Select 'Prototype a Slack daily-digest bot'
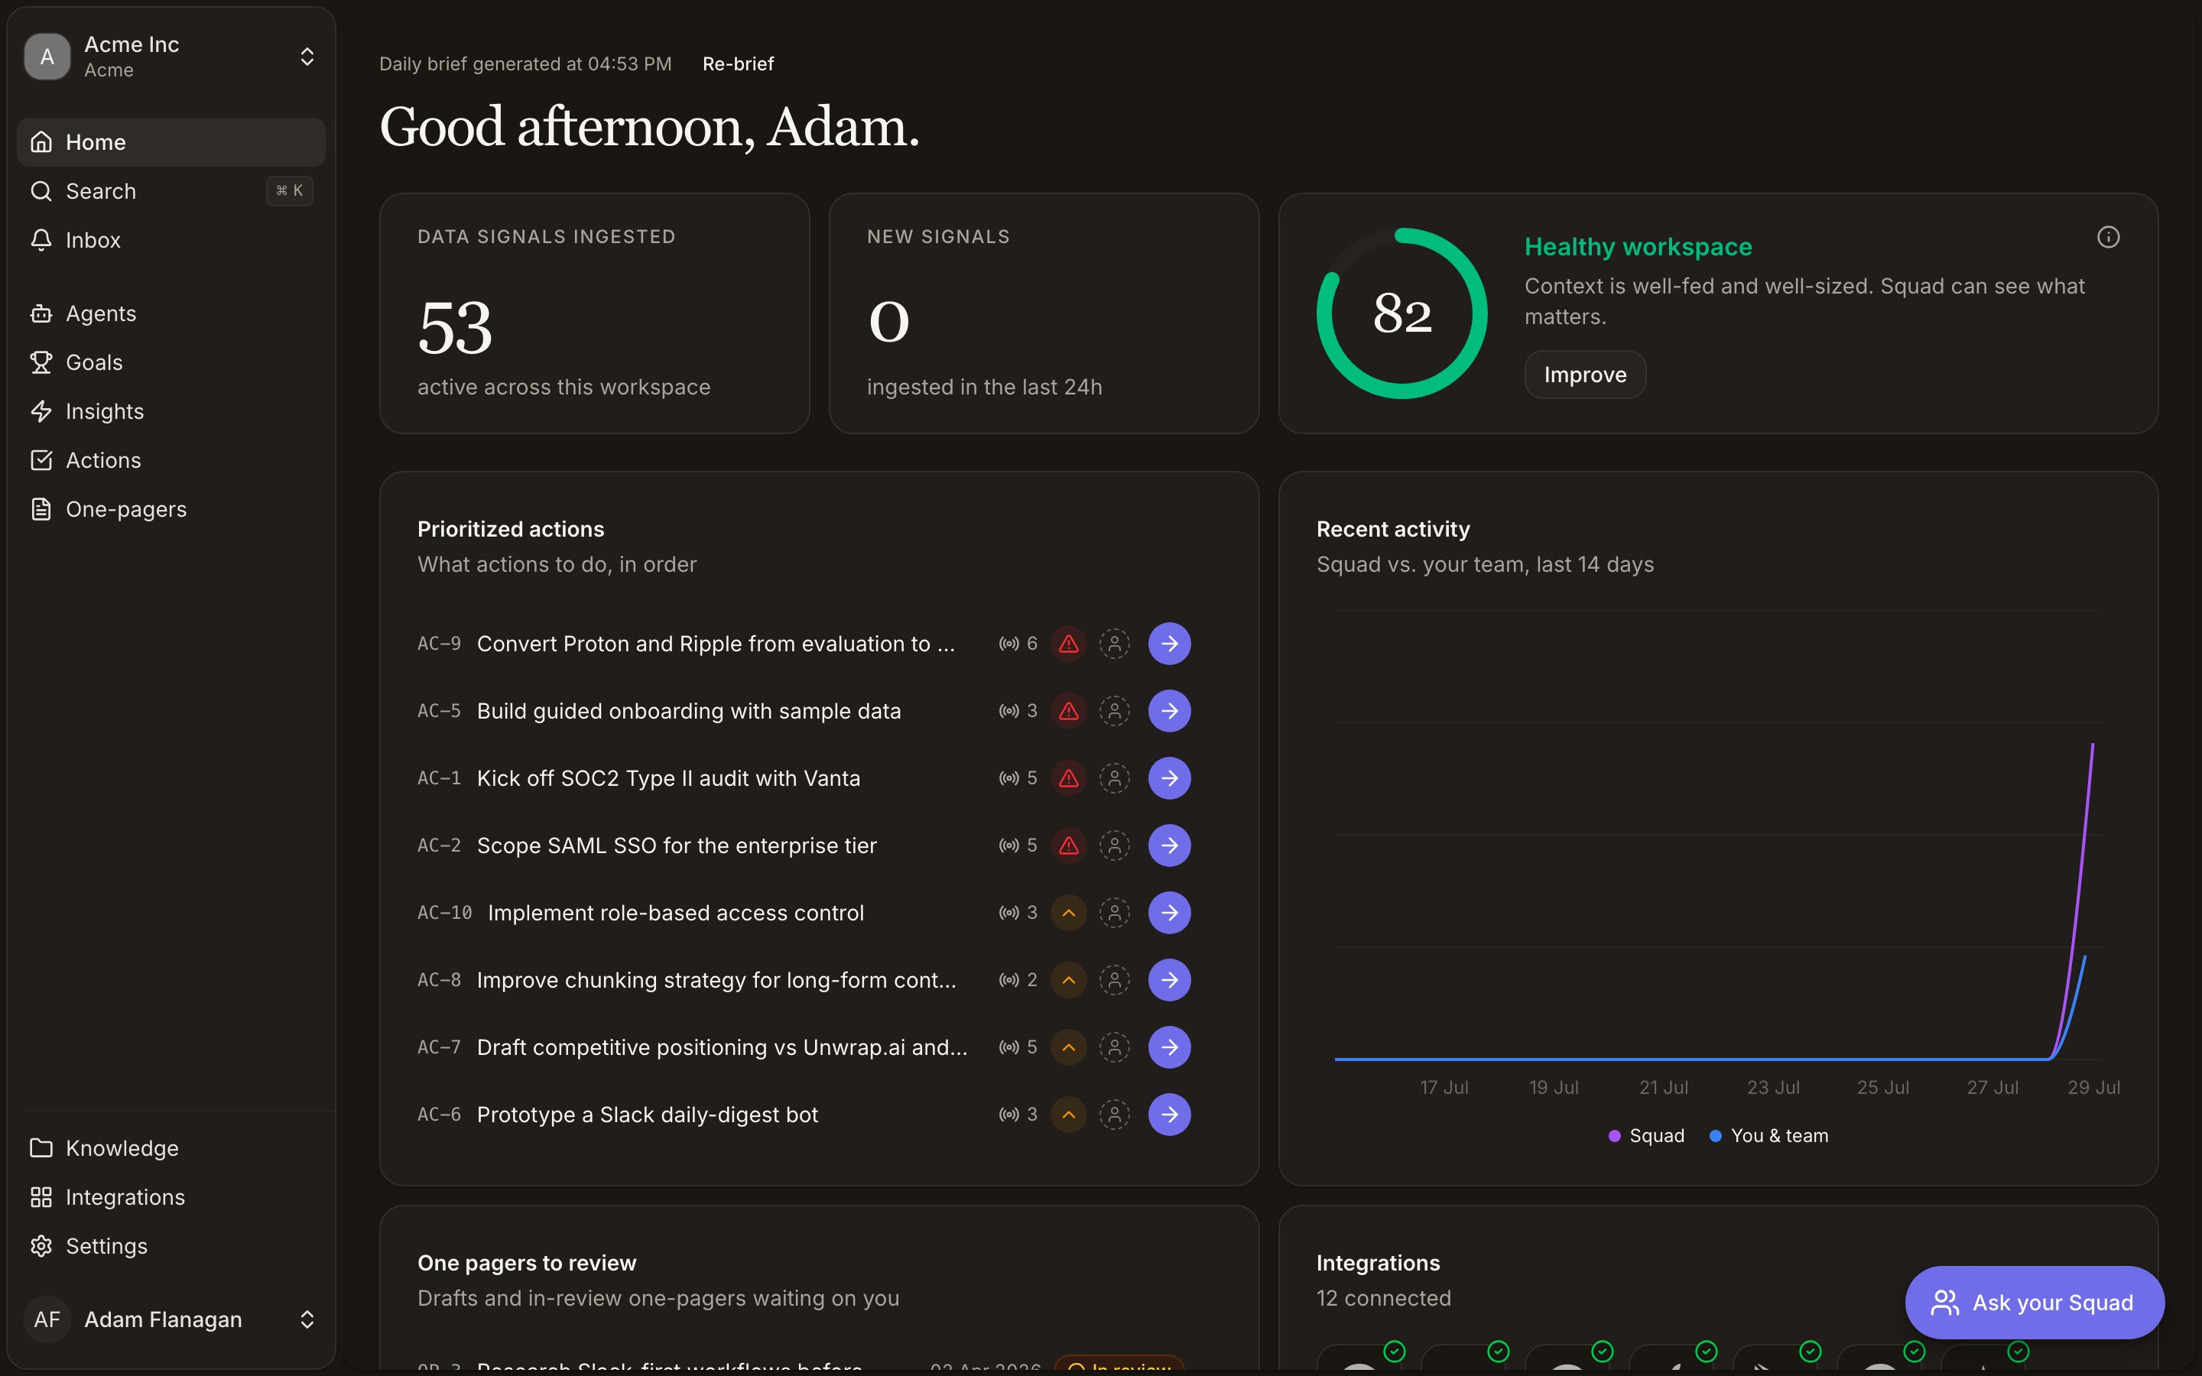Viewport: 2202px width, 1376px height. point(647,1115)
